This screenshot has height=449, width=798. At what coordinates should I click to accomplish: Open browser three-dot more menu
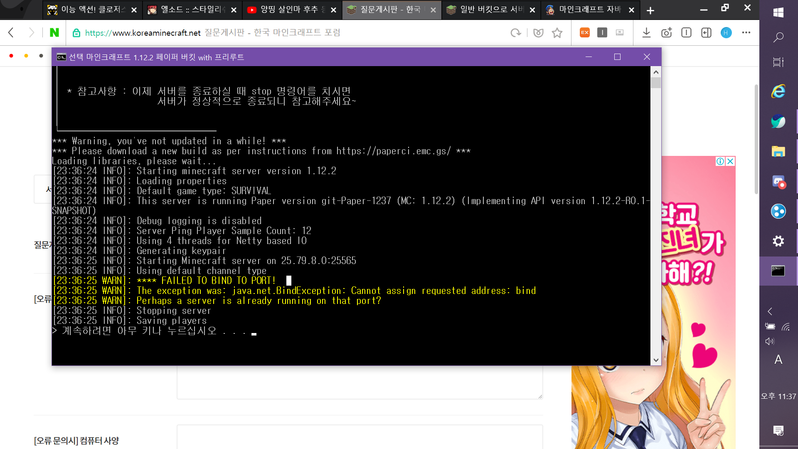746,32
